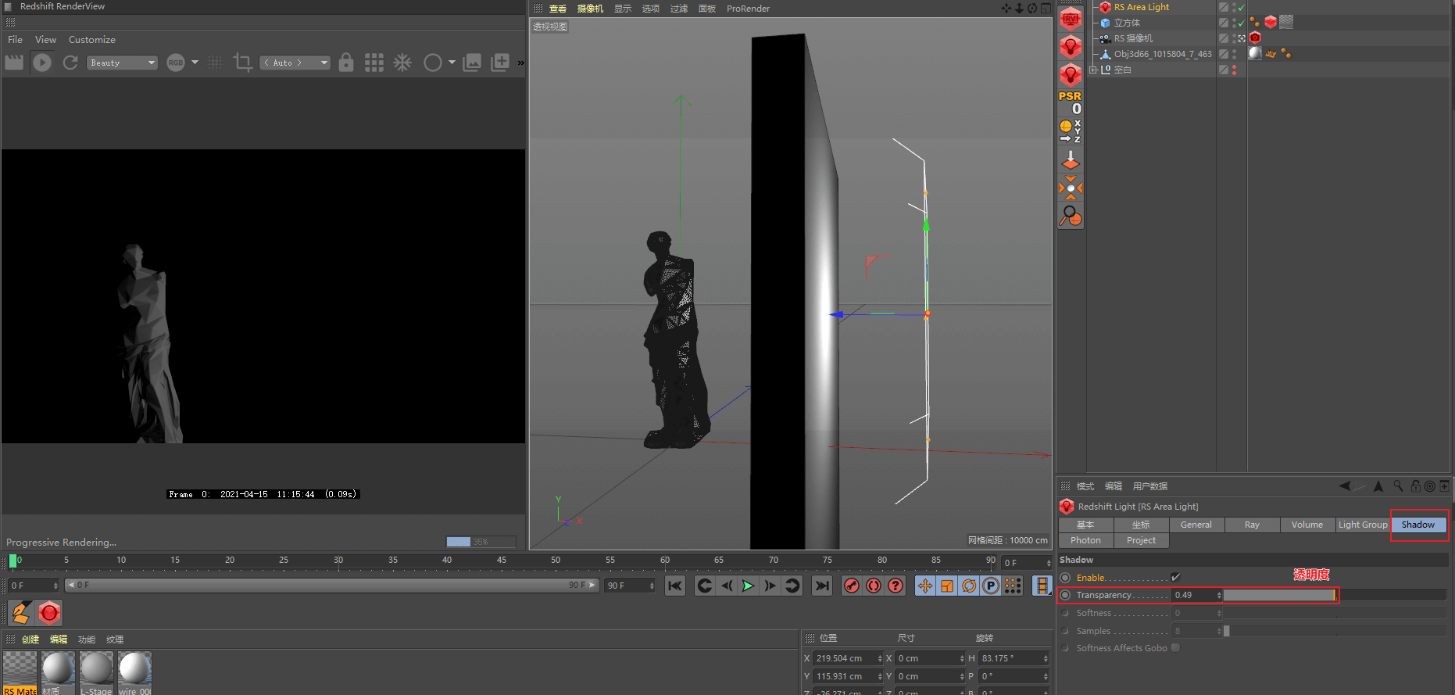Open the arrow beside the circle display icon
Image resolution: width=1455 pixels, height=695 pixels.
coord(452,63)
